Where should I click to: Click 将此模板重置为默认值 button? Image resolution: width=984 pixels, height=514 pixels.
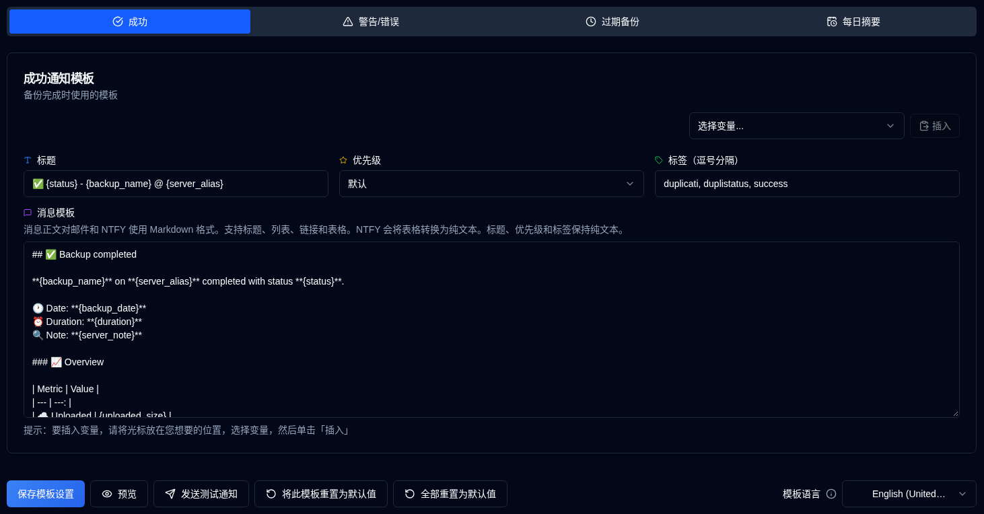coord(321,494)
